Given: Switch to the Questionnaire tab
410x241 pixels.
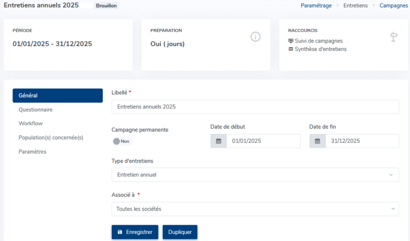Looking at the screenshot, I should 36,110.
